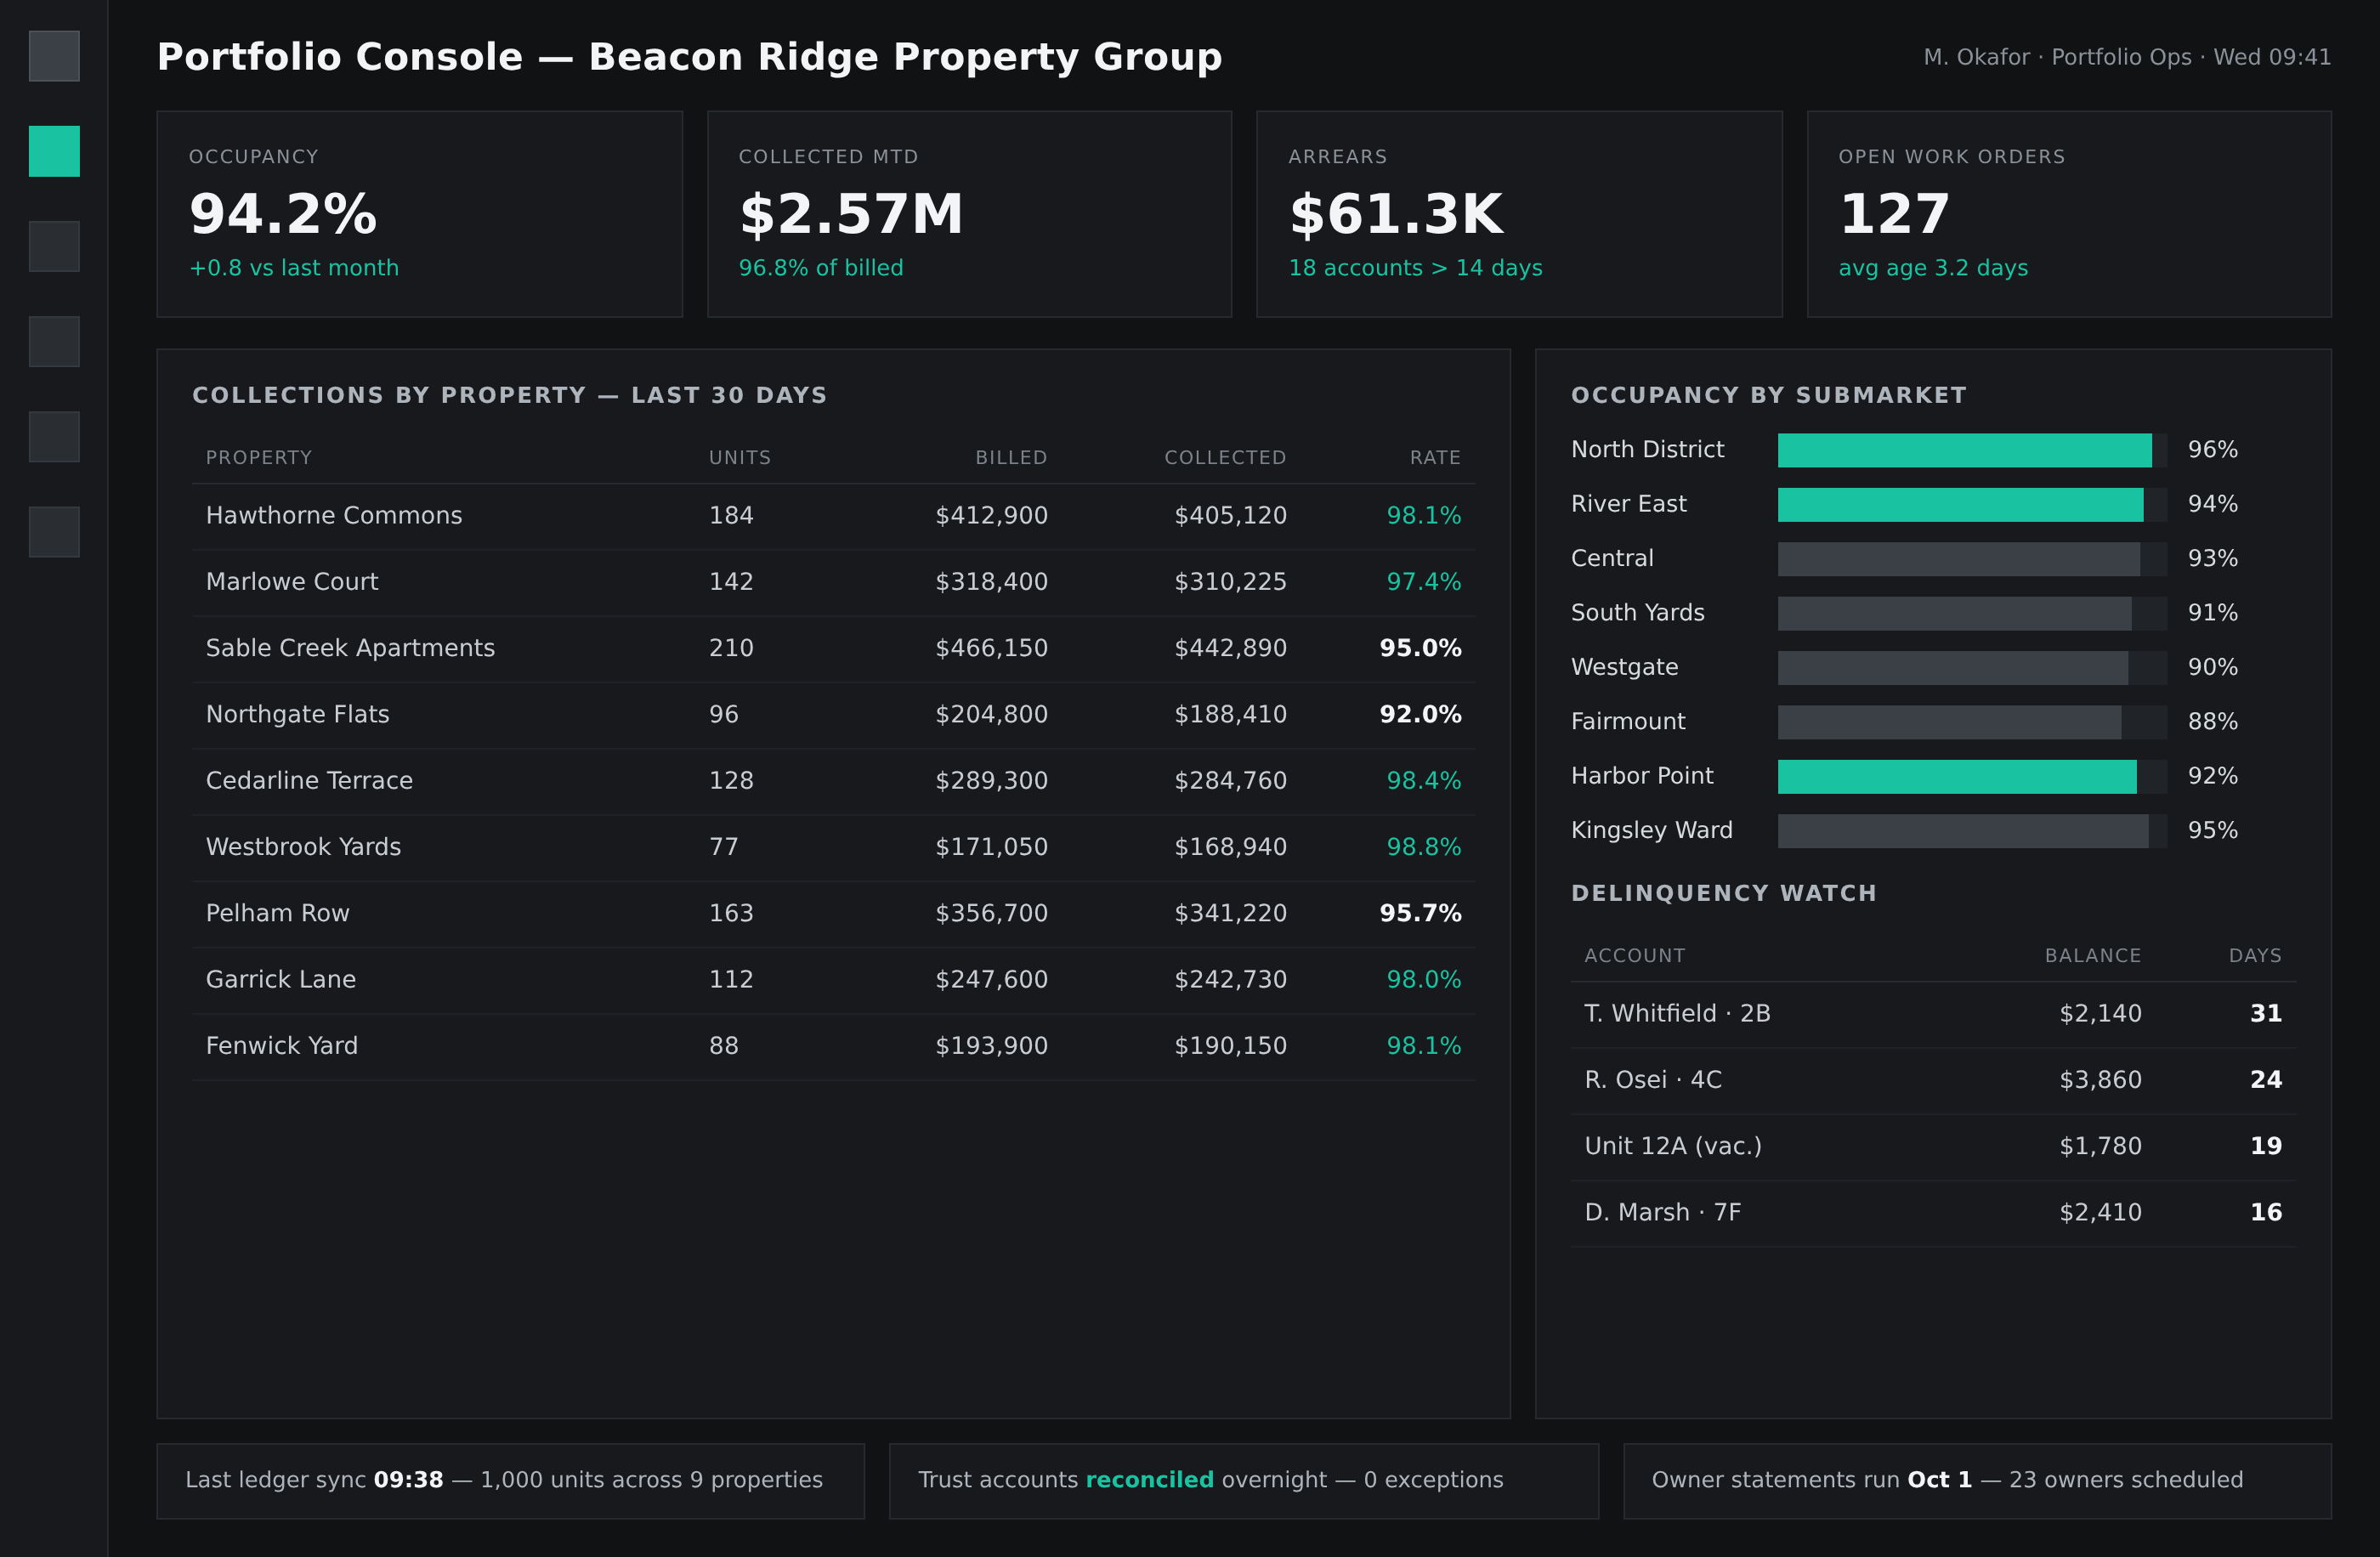Open the Open Work Orders card

tap(2069, 214)
